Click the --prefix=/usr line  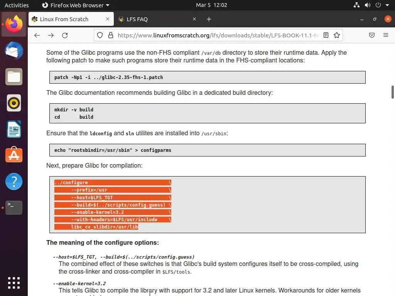[113, 190]
